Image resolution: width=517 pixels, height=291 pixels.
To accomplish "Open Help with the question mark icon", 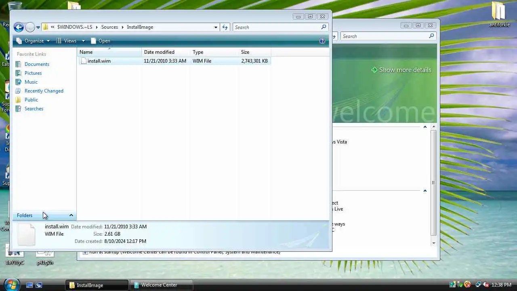I will (322, 41).
